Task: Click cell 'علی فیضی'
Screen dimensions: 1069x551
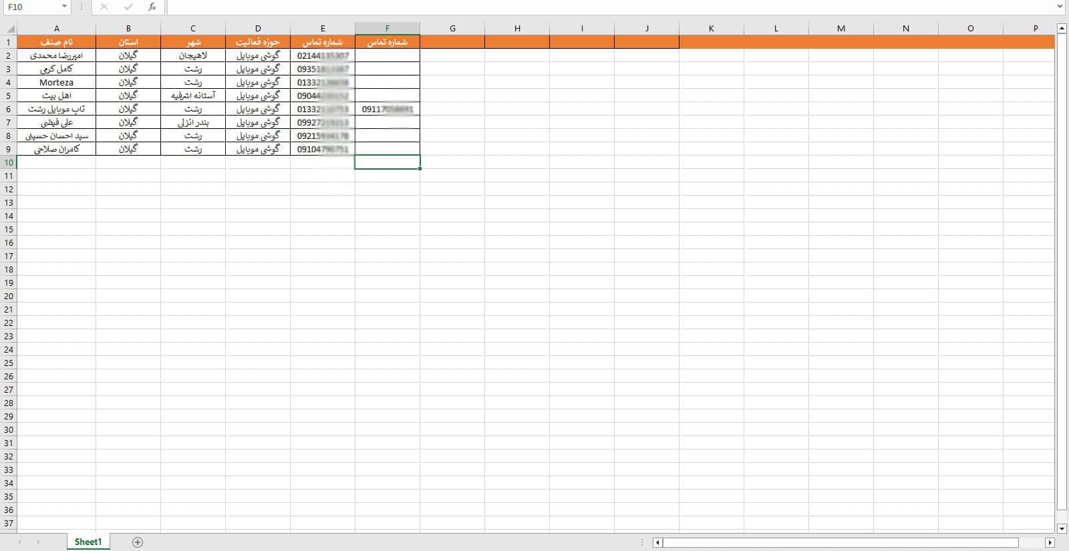Action: (x=57, y=122)
